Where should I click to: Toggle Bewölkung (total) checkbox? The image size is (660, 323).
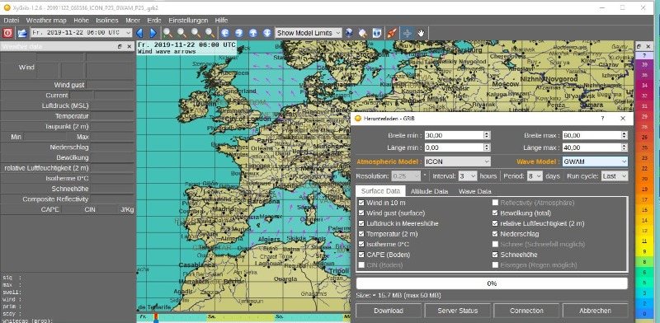pos(496,213)
